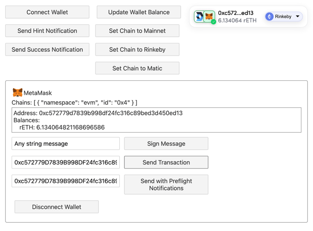Click the rETH: 6.134064821168696586 balance line
The image size is (313, 231).
(62, 127)
